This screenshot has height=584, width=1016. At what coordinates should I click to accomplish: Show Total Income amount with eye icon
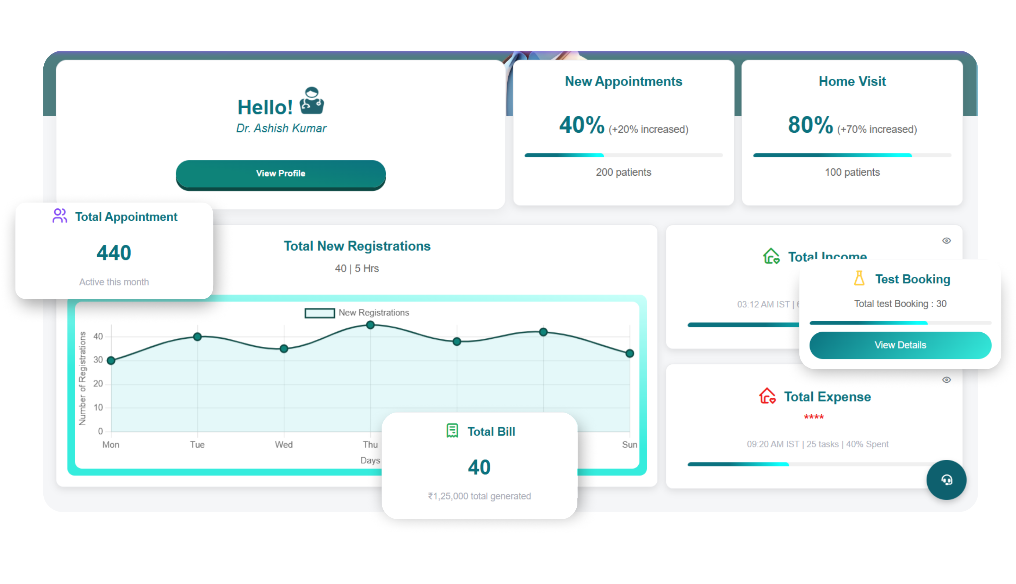click(x=946, y=241)
